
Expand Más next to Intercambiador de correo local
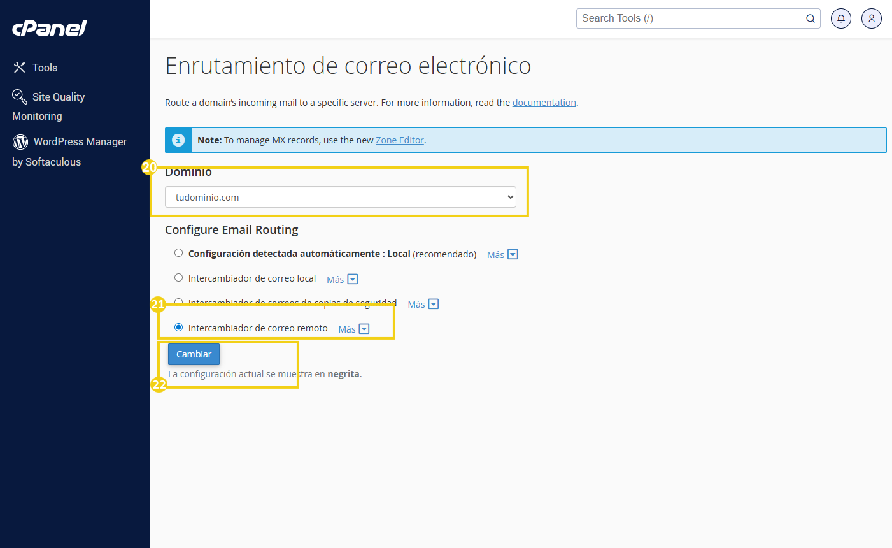click(343, 279)
